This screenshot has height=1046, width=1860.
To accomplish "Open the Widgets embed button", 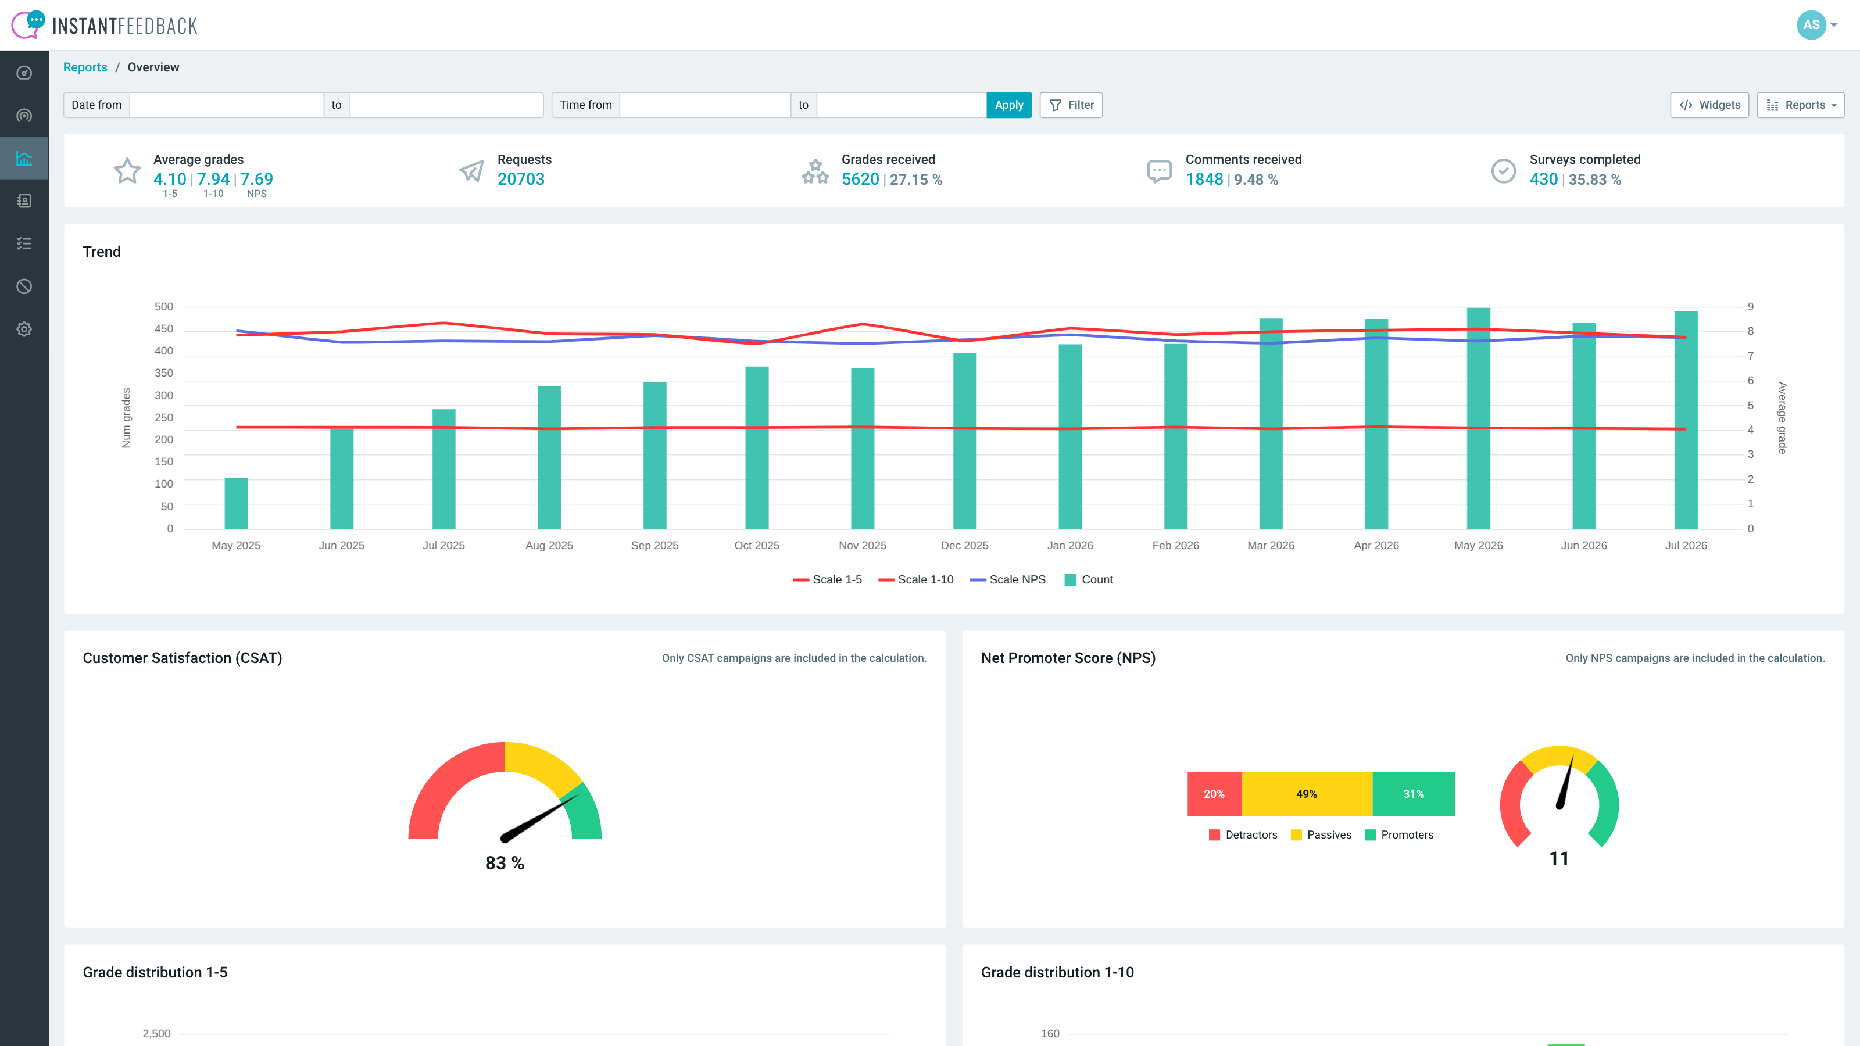I will coord(1709,105).
